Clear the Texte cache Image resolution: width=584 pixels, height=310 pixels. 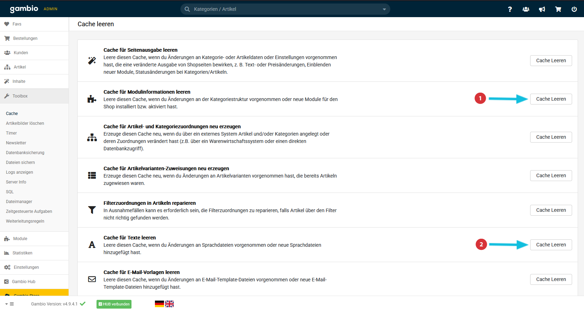point(551,245)
